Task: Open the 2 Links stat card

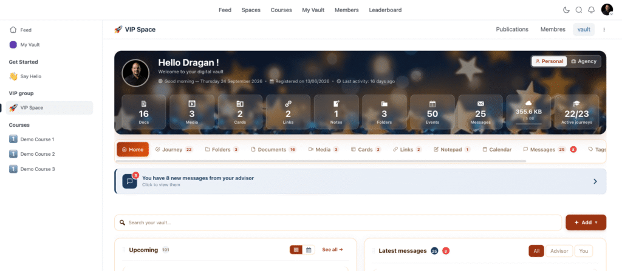Action: 288,112
